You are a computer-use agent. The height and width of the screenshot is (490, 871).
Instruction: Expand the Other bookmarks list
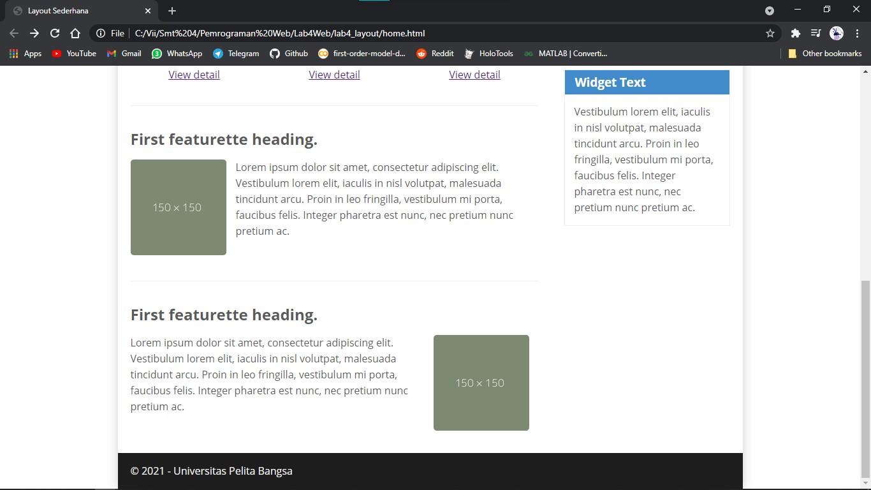click(825, 54)
